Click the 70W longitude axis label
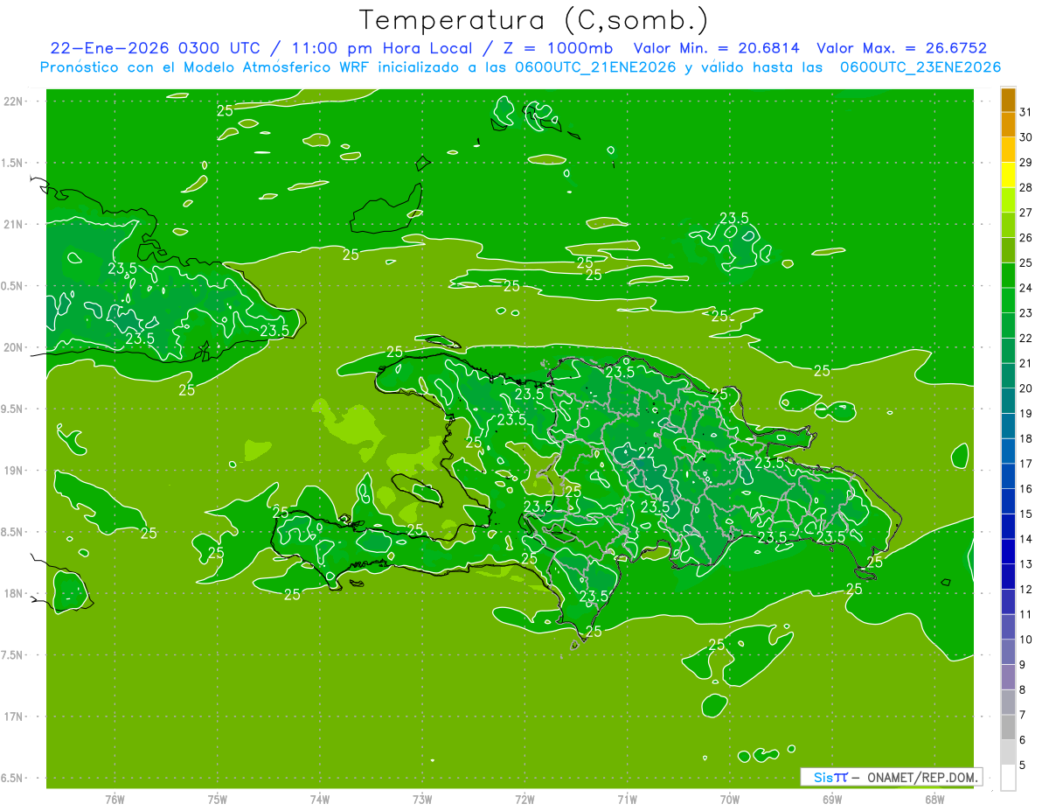 pyautogui.click(x=730, y=800)
